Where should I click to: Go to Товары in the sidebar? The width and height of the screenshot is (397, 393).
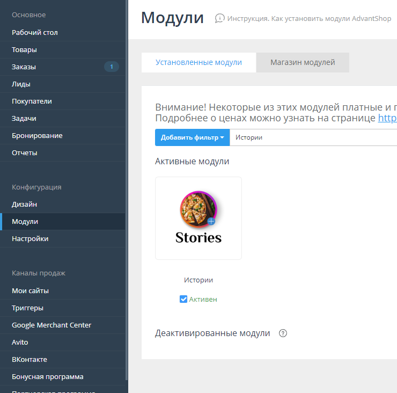tap(24, 50)
